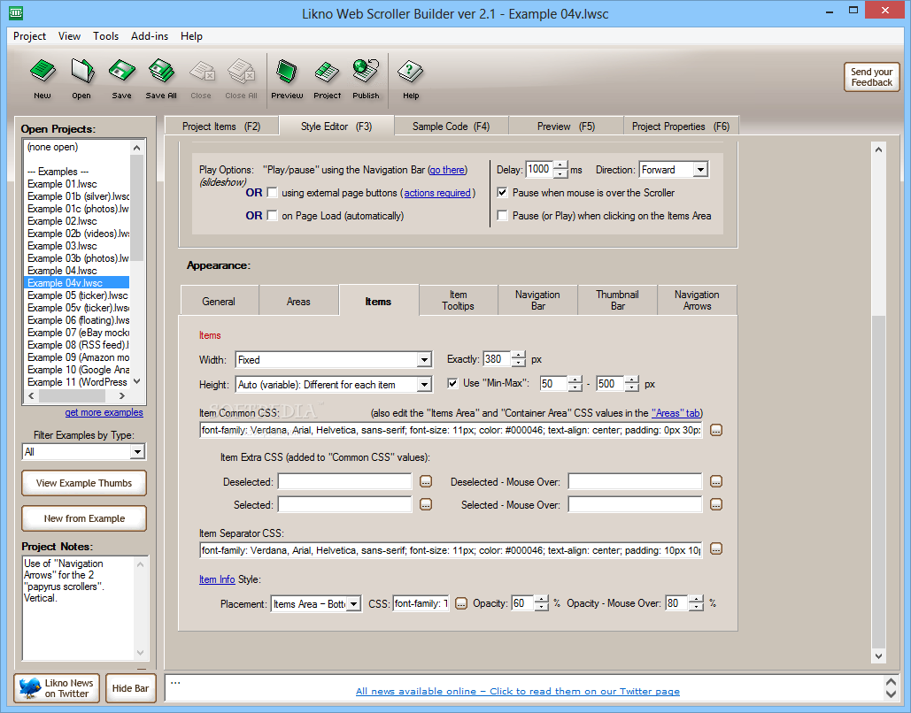
Task: Click the Save toolbar icon
Action: (121, 79)
